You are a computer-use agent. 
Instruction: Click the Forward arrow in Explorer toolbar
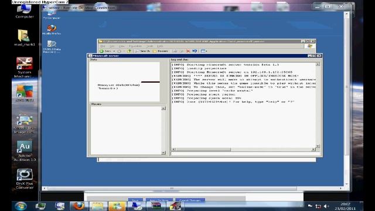tap(119, 51)
